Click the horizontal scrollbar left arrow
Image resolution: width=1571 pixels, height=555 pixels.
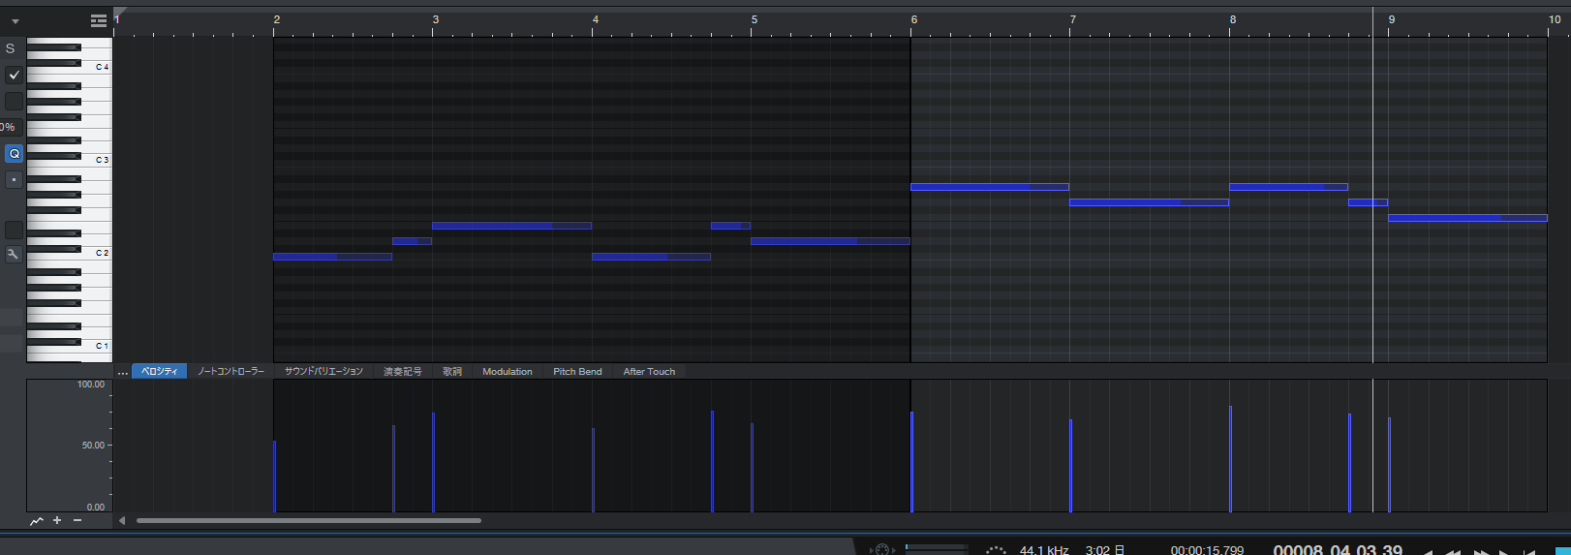pyautogui.click(x=122, y=521)
